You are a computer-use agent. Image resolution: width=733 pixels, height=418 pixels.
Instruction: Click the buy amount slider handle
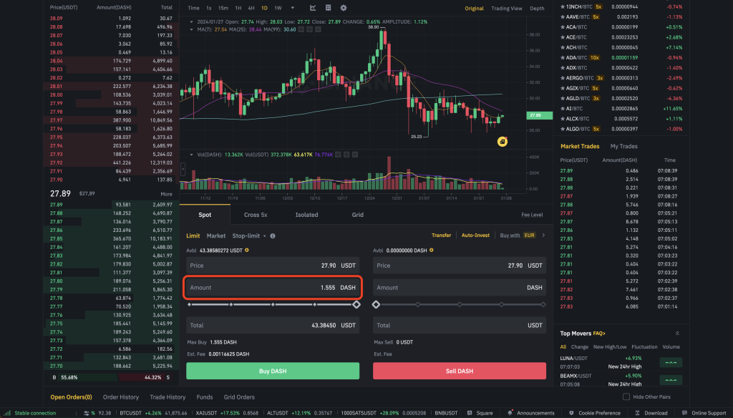pos(356,304)
